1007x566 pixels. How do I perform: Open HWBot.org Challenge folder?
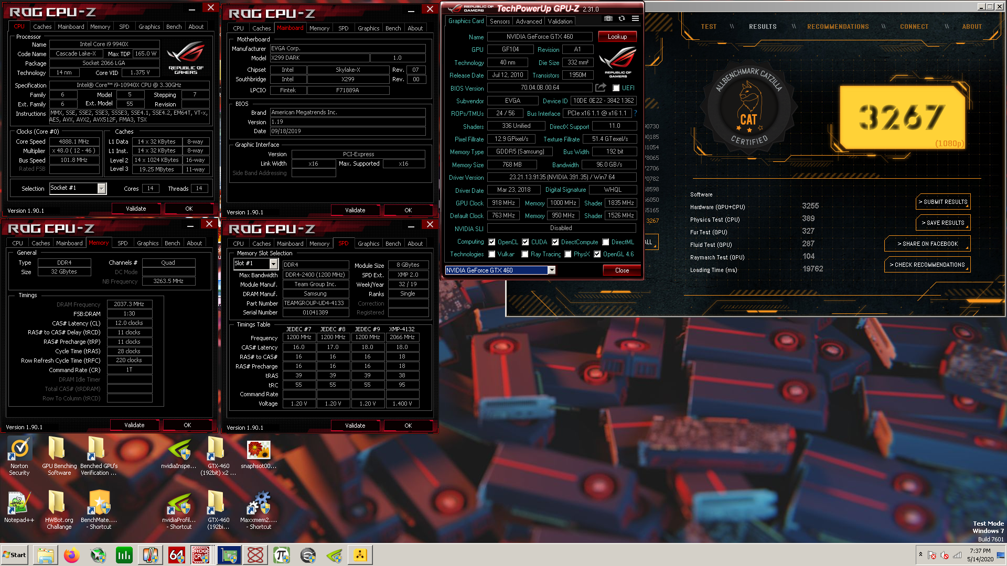click(59, 510)
